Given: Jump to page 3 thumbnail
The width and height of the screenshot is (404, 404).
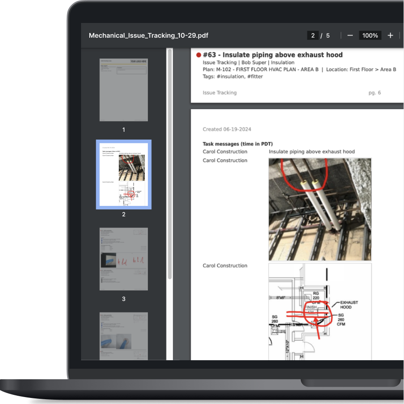Looking at the screenshot, I should point(124,259).
